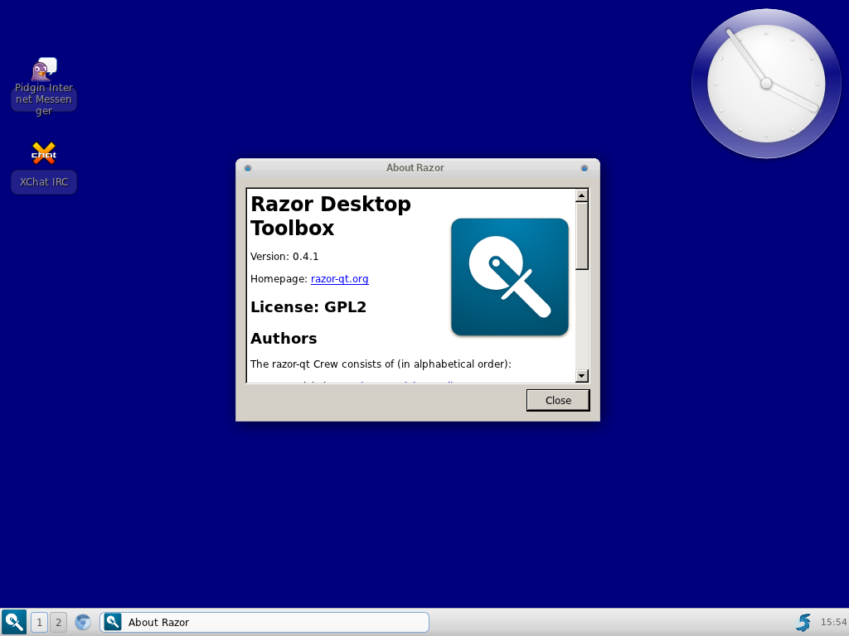Switch to desktop 1 in the pager
849x636 pixels.
[x=39, y=623]
